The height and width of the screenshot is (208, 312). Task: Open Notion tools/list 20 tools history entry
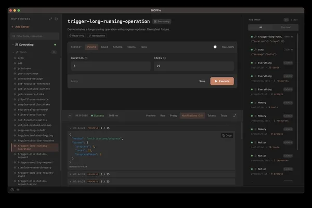point(271,145)
